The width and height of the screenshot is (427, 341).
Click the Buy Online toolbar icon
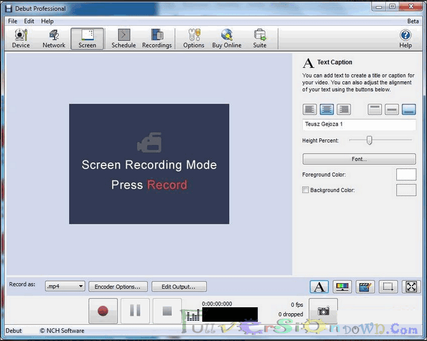pyautogui.click(x=227, y=38)
